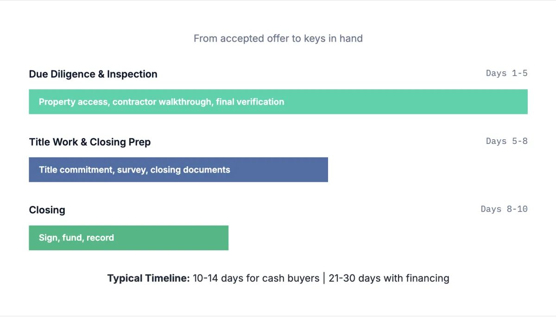Image resolution: width=556 pixels, height=317 pixels.
Task: Click the bold 'Typical Timeline:' label
Action: point(149,278)
